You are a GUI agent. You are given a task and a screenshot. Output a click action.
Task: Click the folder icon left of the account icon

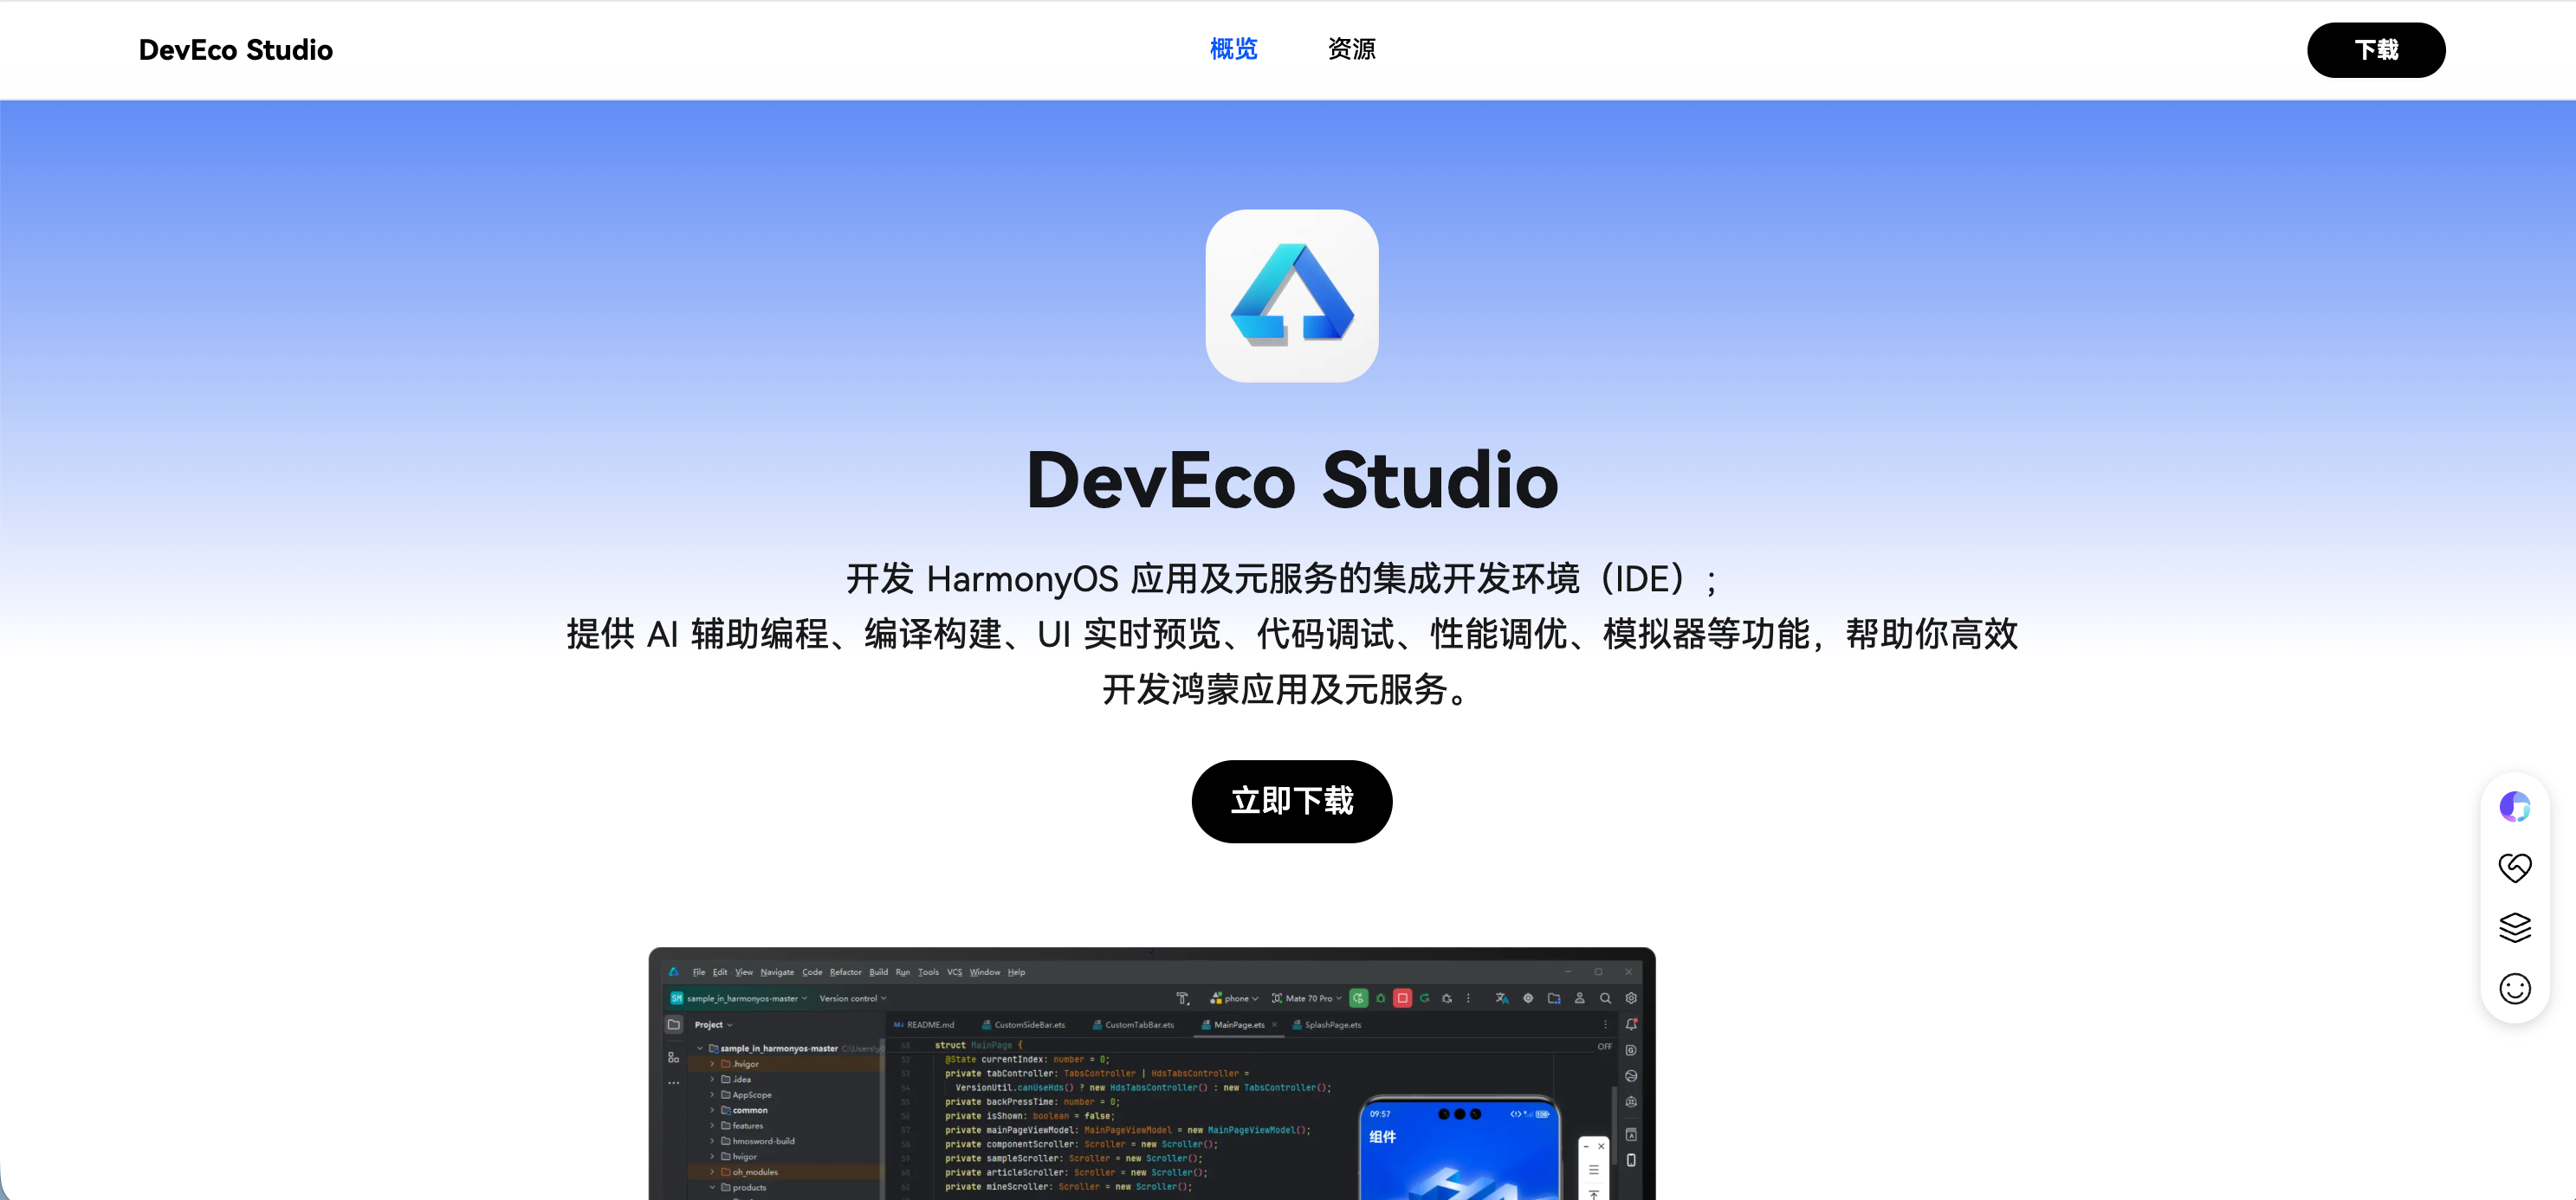(x=1554, y=998)
